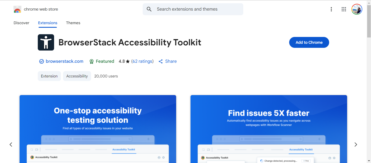Viewport: 371px width, 163px height.
Task: Select the Extensions tab
Action: (x=48, y=23)
